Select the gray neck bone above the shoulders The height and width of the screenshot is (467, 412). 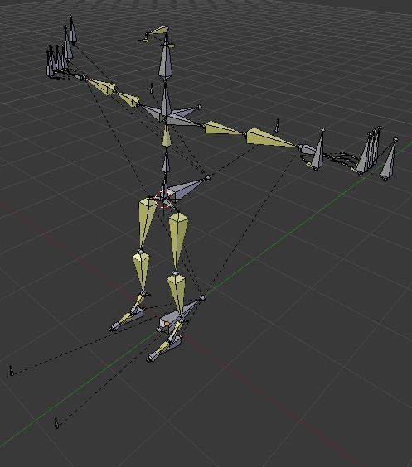point(166,99)
